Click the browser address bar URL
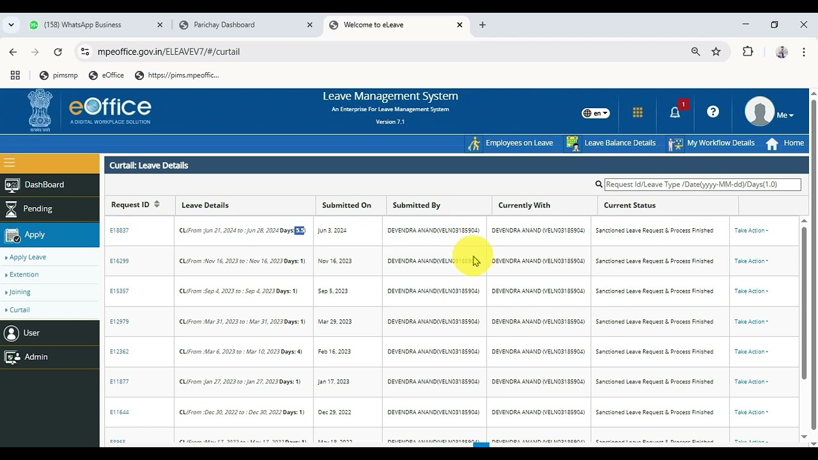Image resolution: width=818 pixels, height=460 pixels. click(169, 52)
